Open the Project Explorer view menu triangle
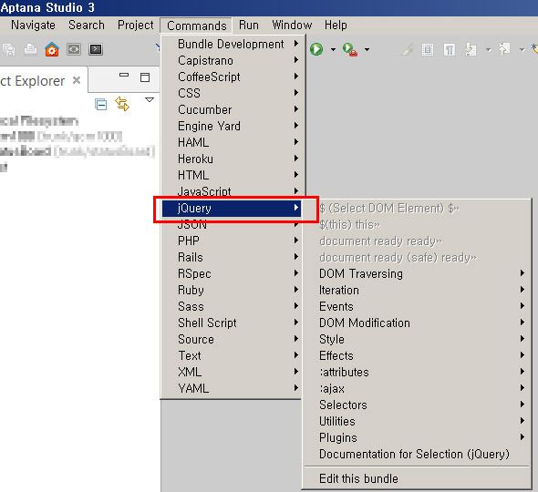The width and height of the screenshot is (538, 492). [150, 100]
